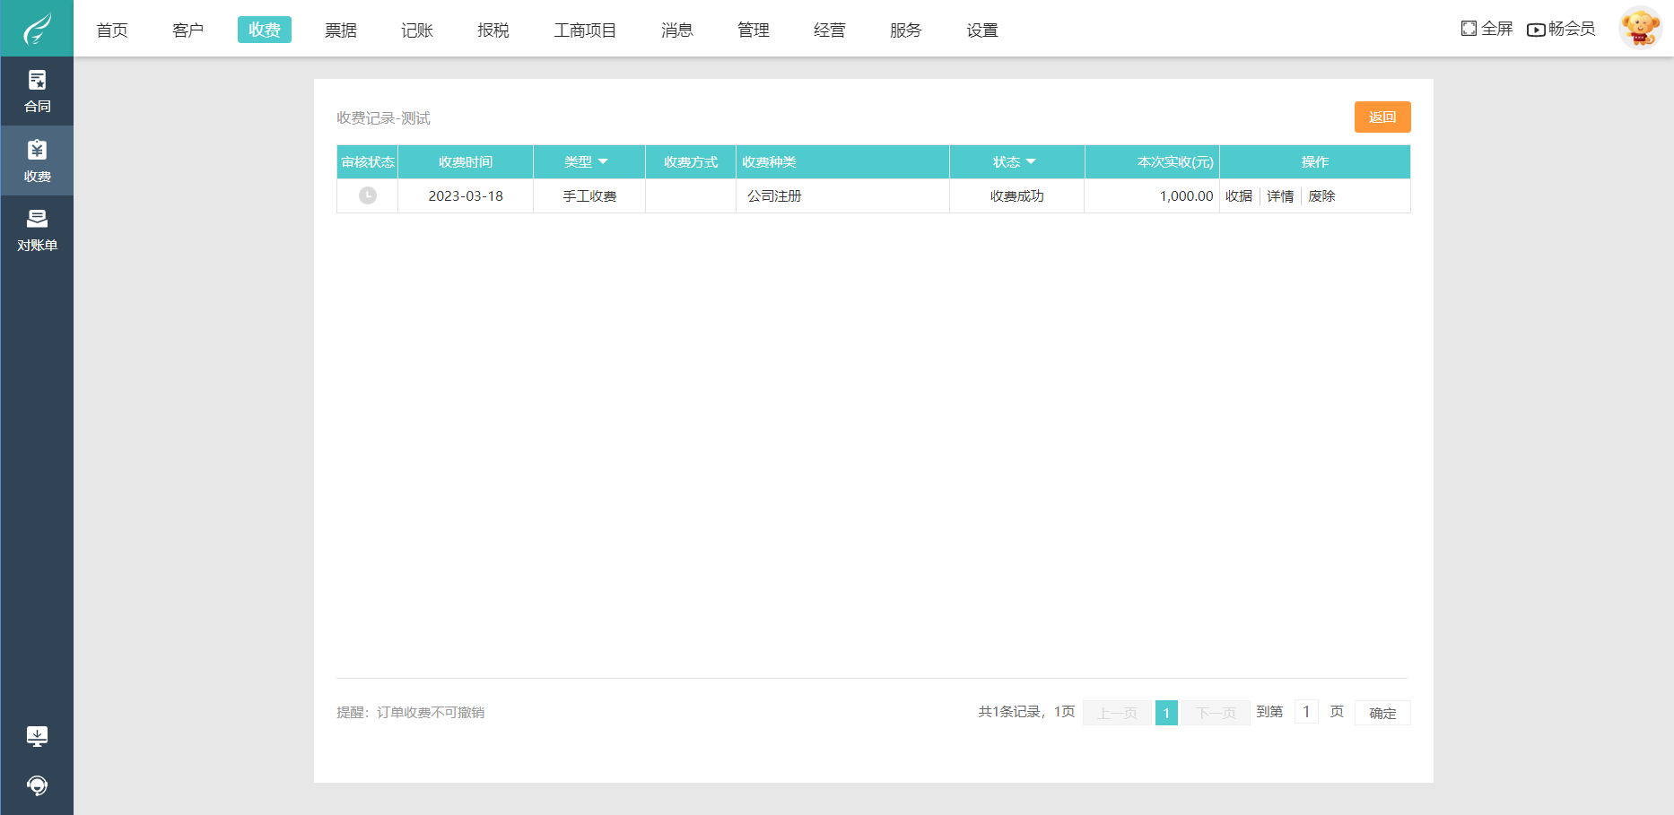Select the 收费 icon in the sidebar

(x=37, y=160)
